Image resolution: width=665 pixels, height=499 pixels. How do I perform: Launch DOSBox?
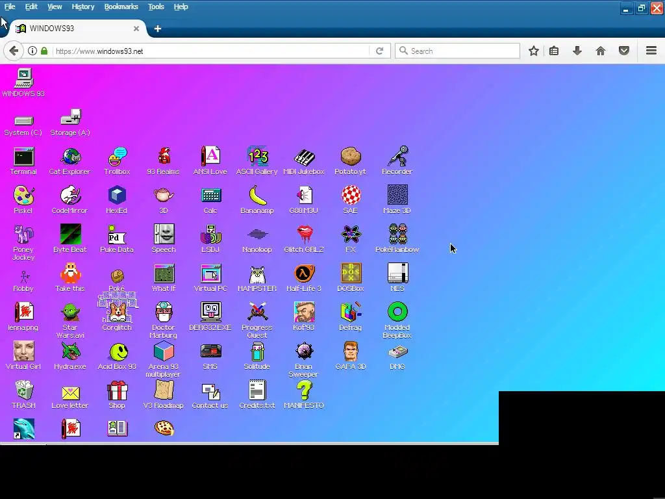351,278
